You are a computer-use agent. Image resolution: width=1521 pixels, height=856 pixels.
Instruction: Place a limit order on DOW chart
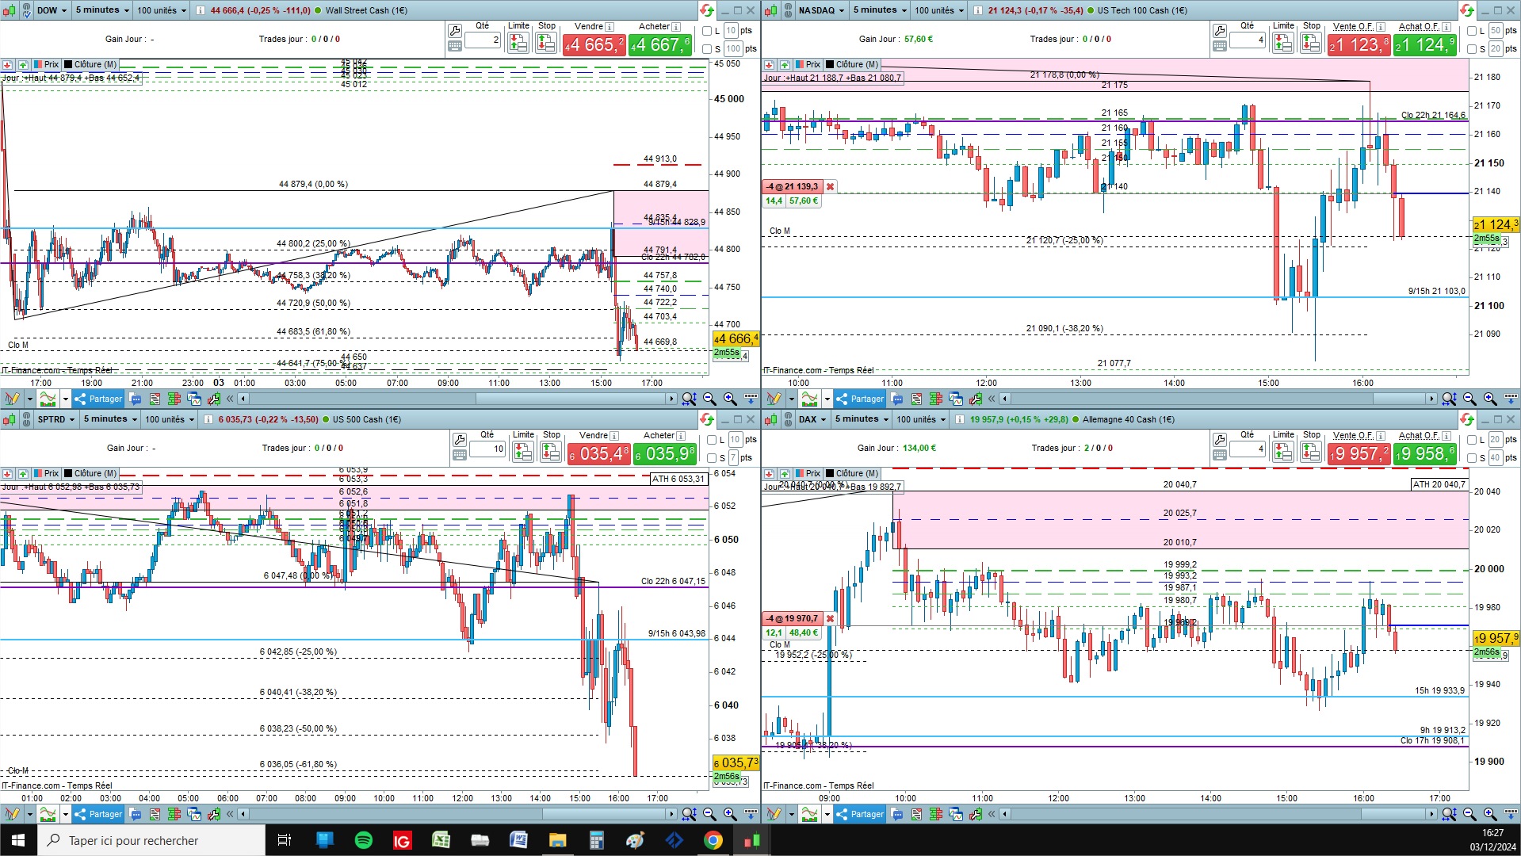pos(518,43)
